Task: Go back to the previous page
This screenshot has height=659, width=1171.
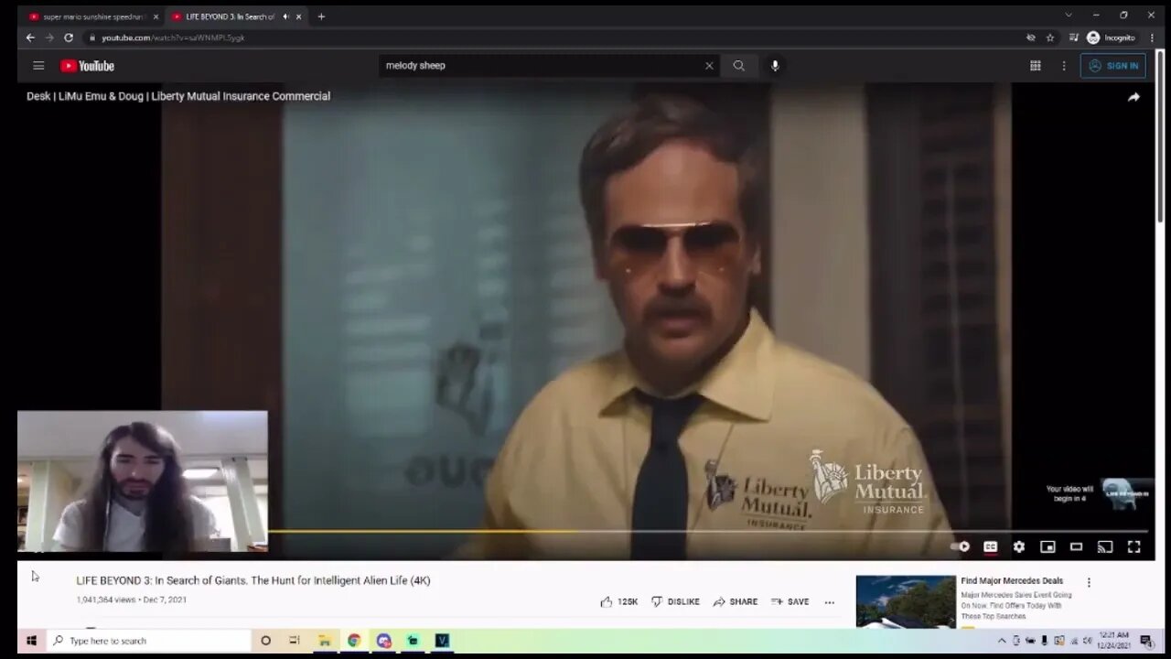Action: tap(30, 38)
